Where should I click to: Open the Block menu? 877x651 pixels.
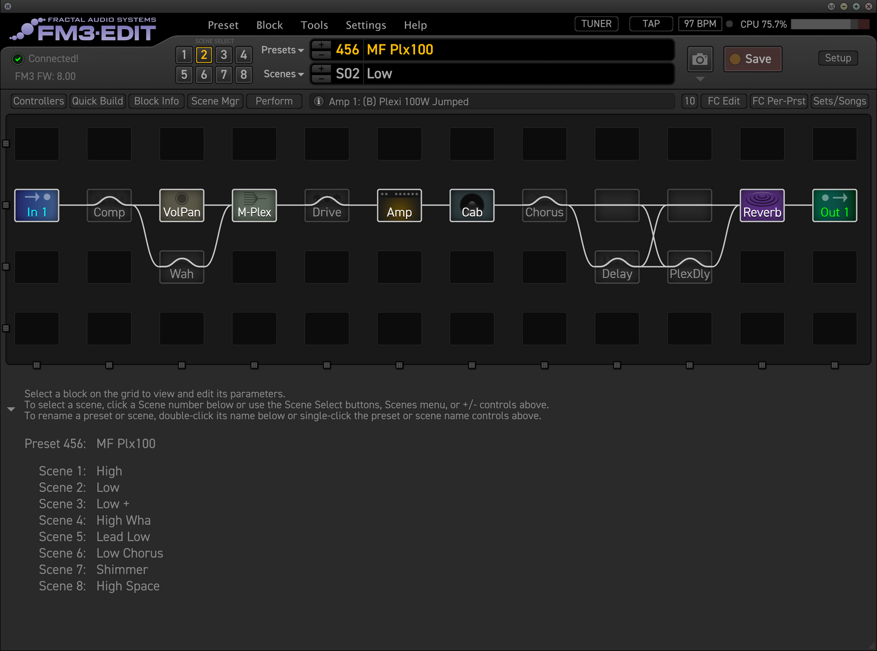click(x=269, y=25)
